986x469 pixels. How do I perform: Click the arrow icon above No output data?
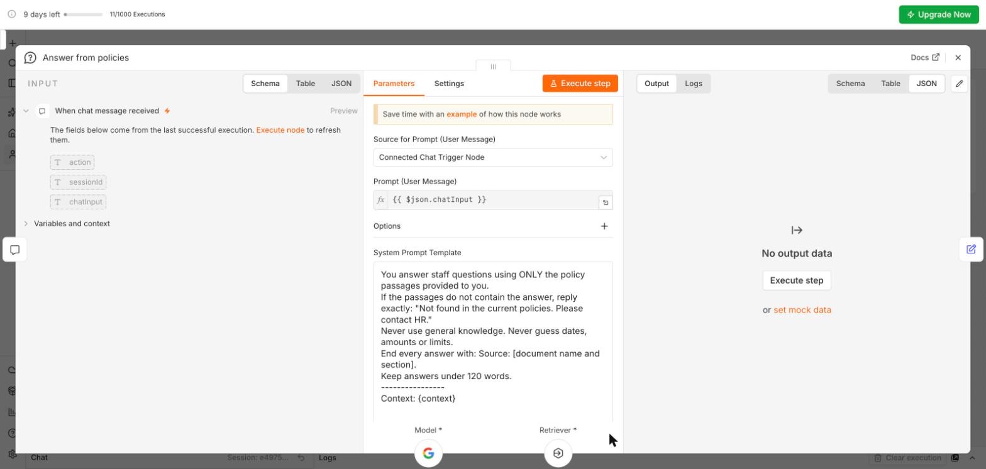point(797,231)
